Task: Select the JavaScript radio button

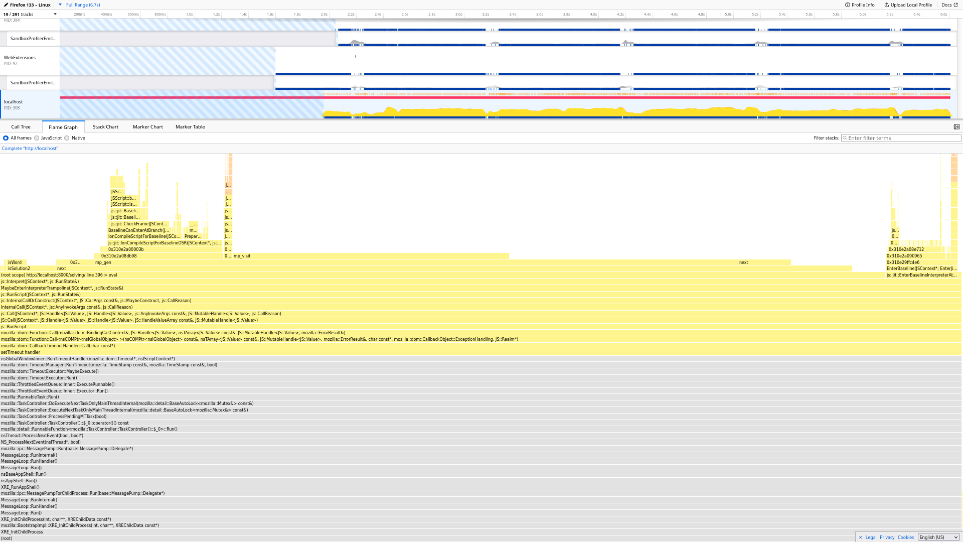Action: [37, 138]
